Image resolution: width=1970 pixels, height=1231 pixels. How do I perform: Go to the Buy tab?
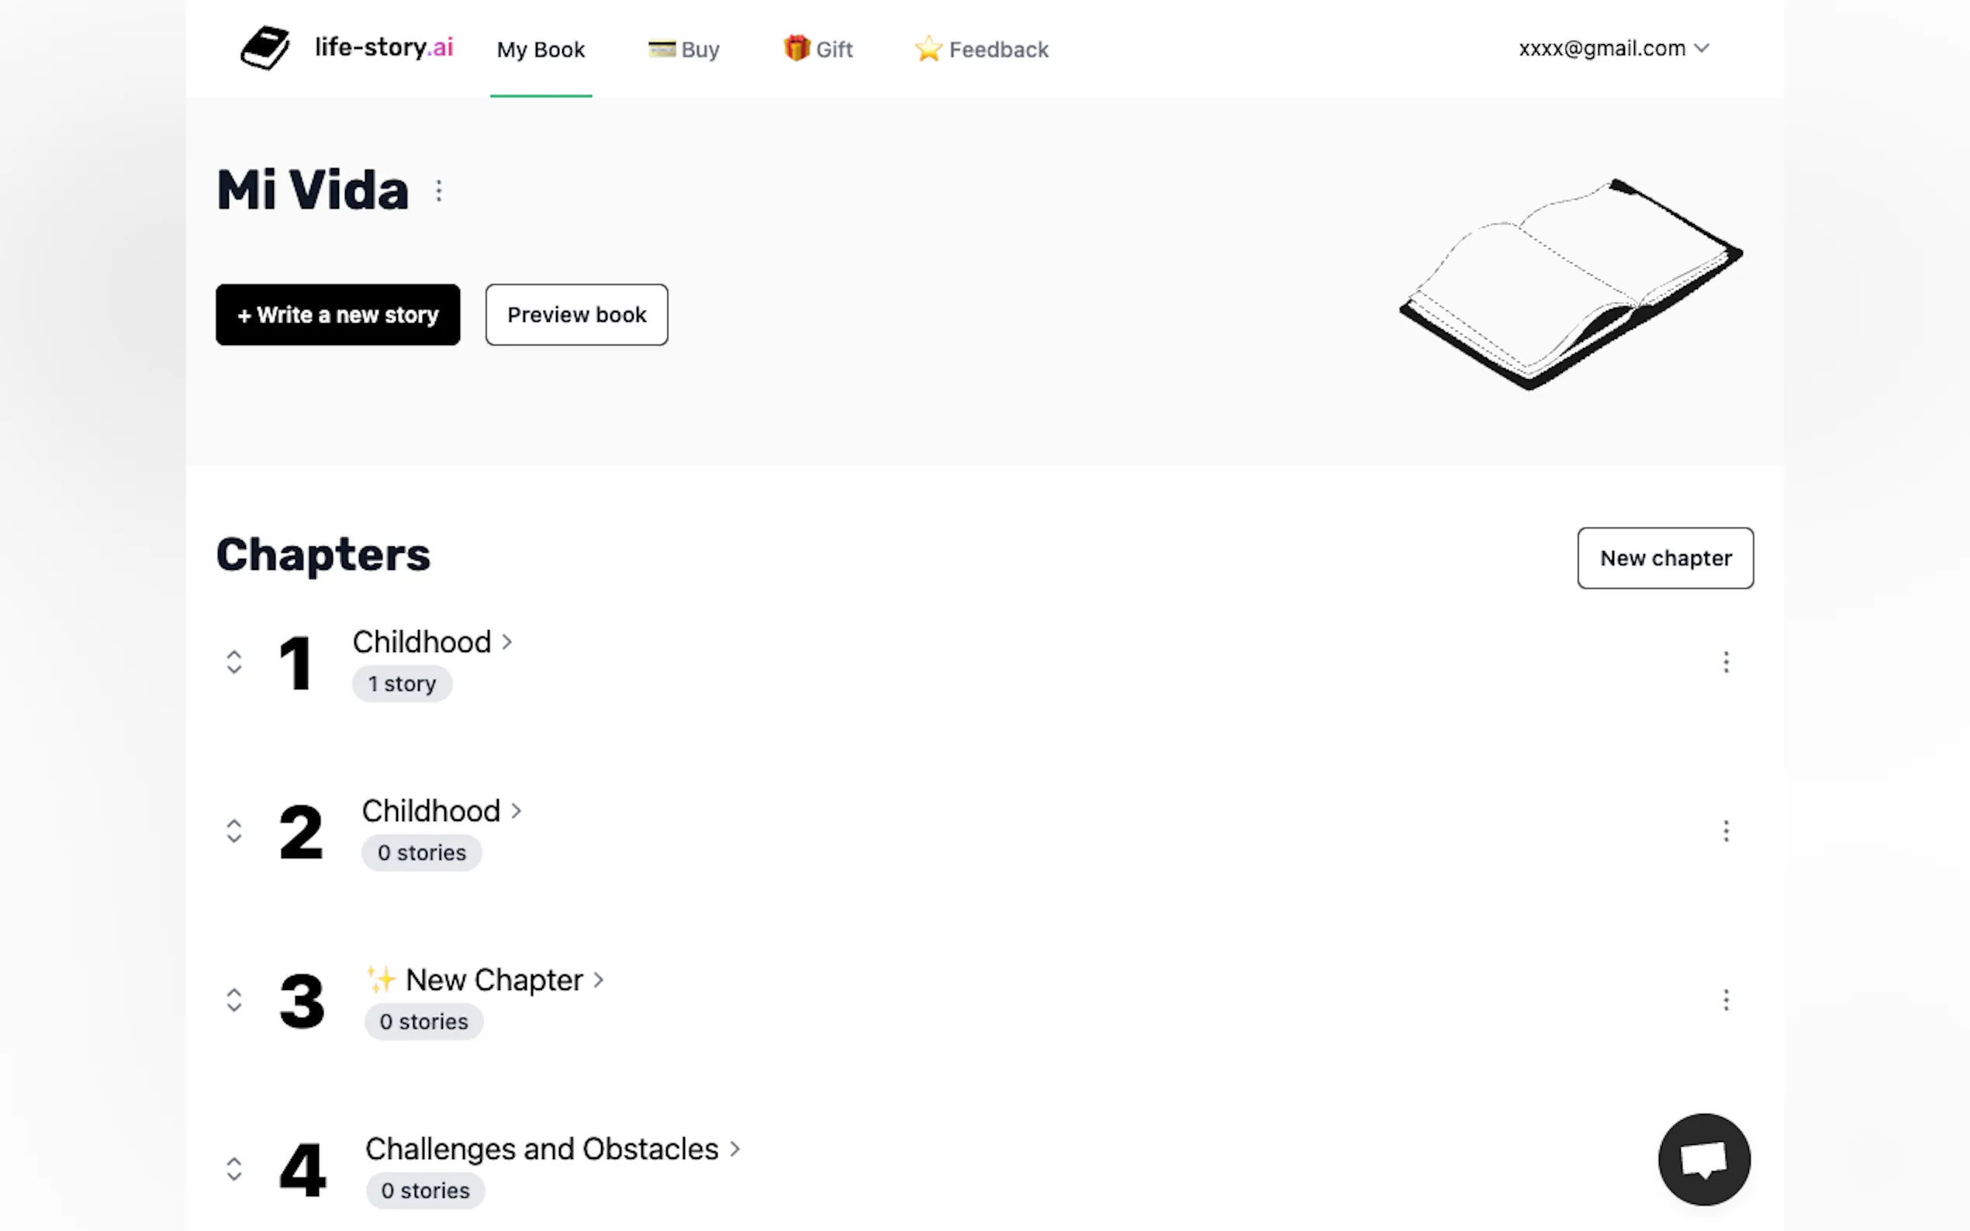tap(684, 50)
